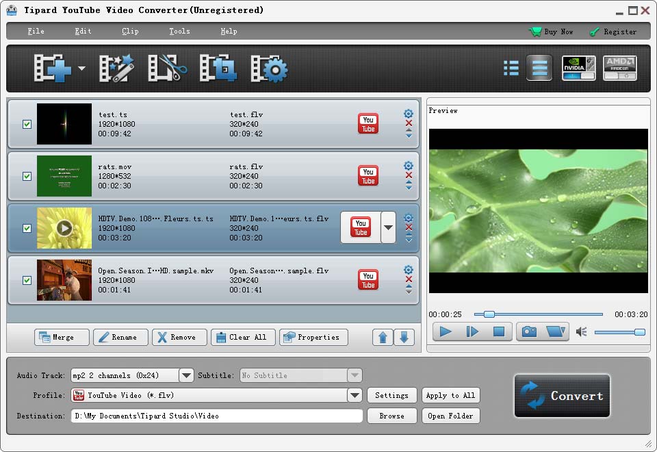Open the Edit menu

pos(83,31)
